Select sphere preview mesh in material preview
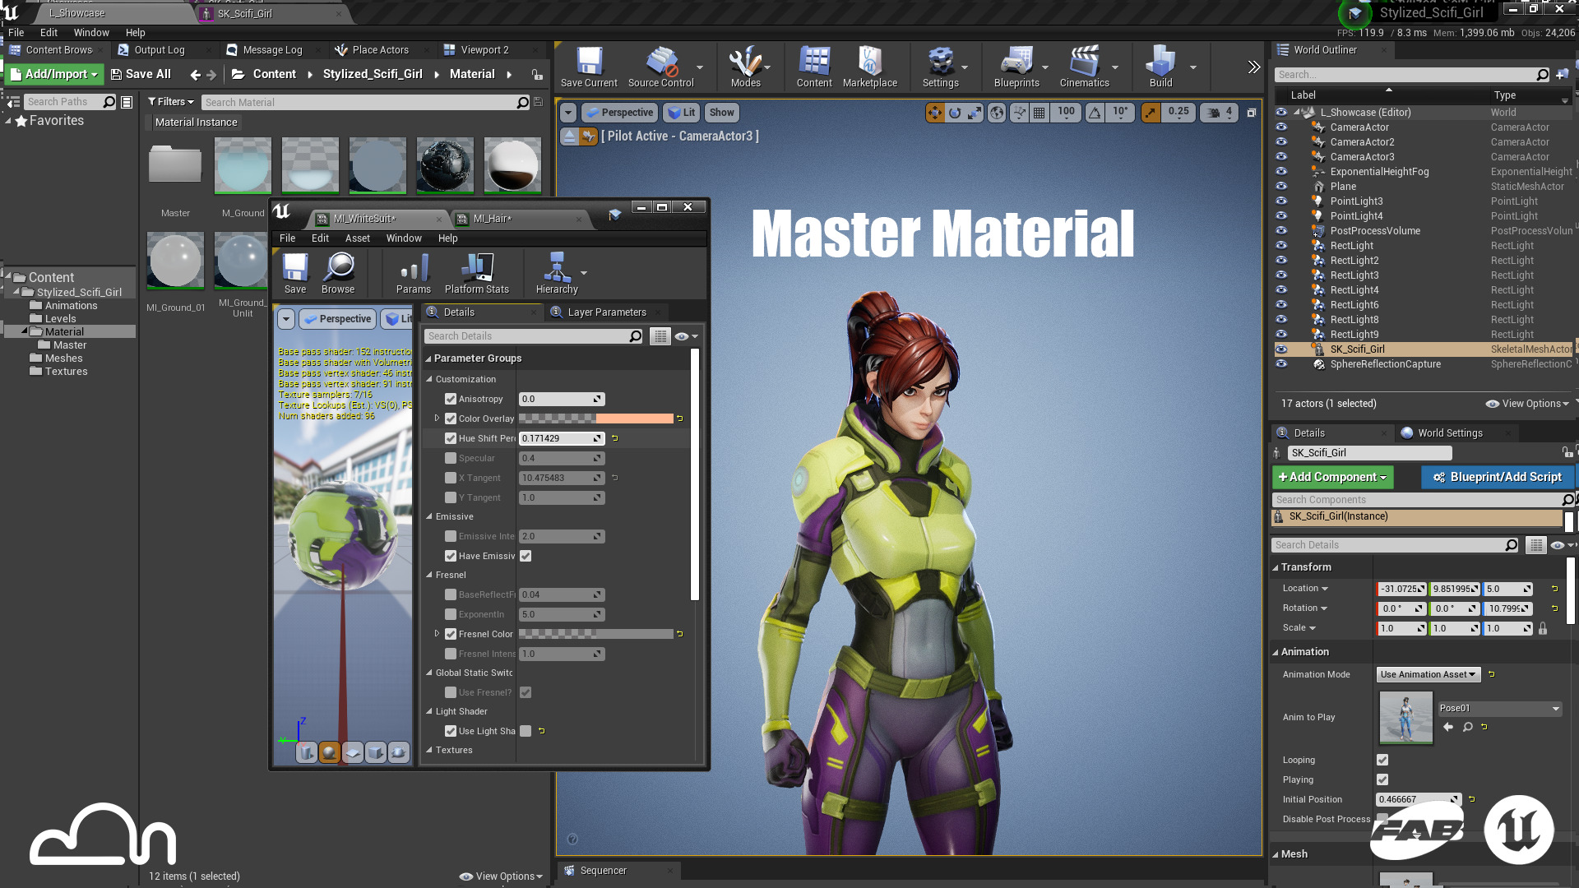The height and width of the screenshot is (888, 1579). tap(329, 752)
